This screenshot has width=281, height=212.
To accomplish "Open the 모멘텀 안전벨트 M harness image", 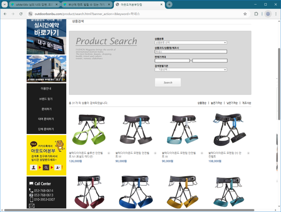I will point(136,130).
